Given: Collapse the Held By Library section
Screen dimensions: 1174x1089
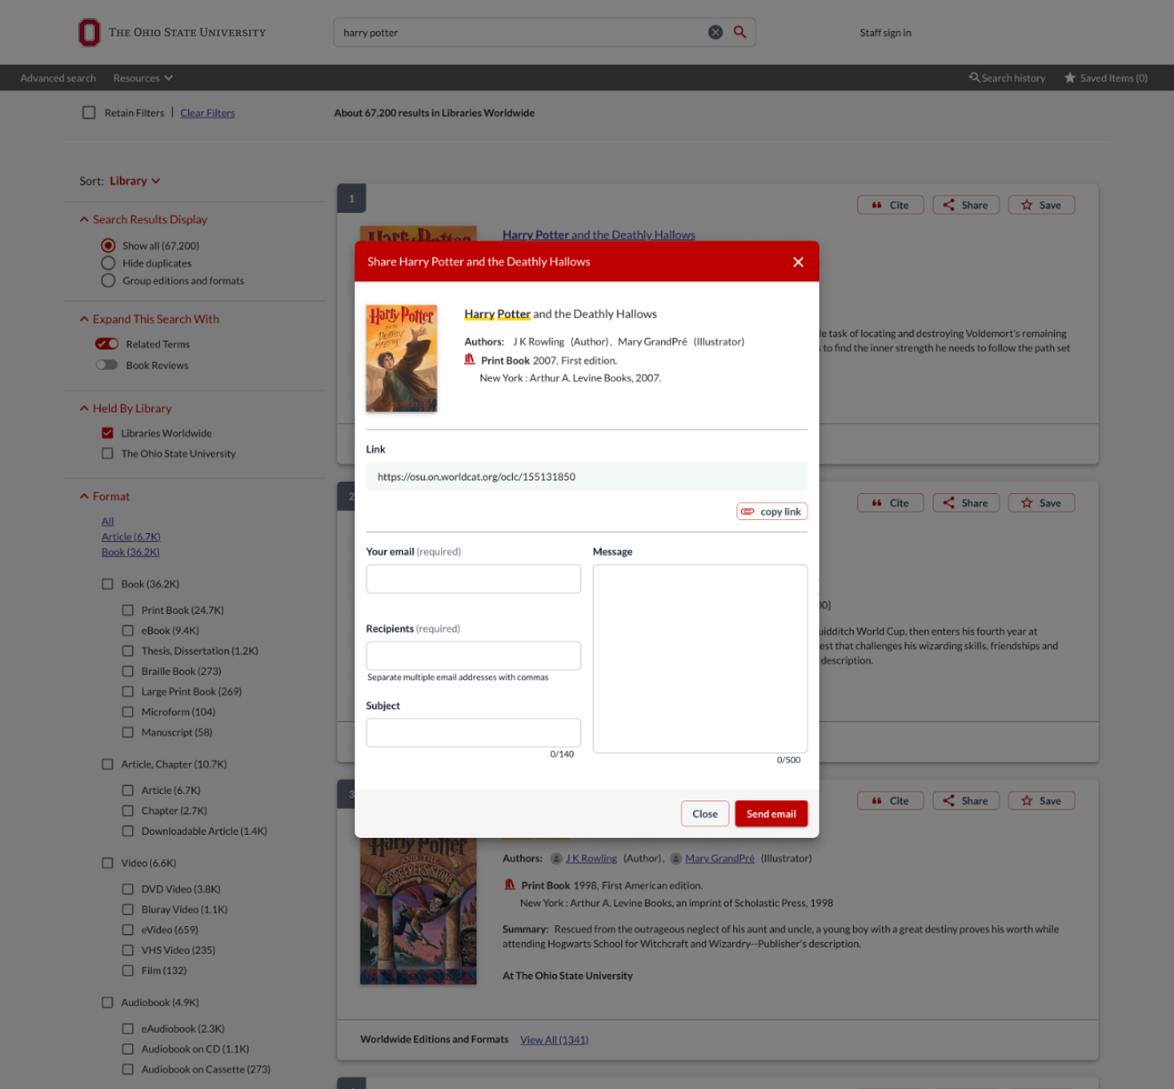Looking at the screenshot, I should click(x=126, y=408).
